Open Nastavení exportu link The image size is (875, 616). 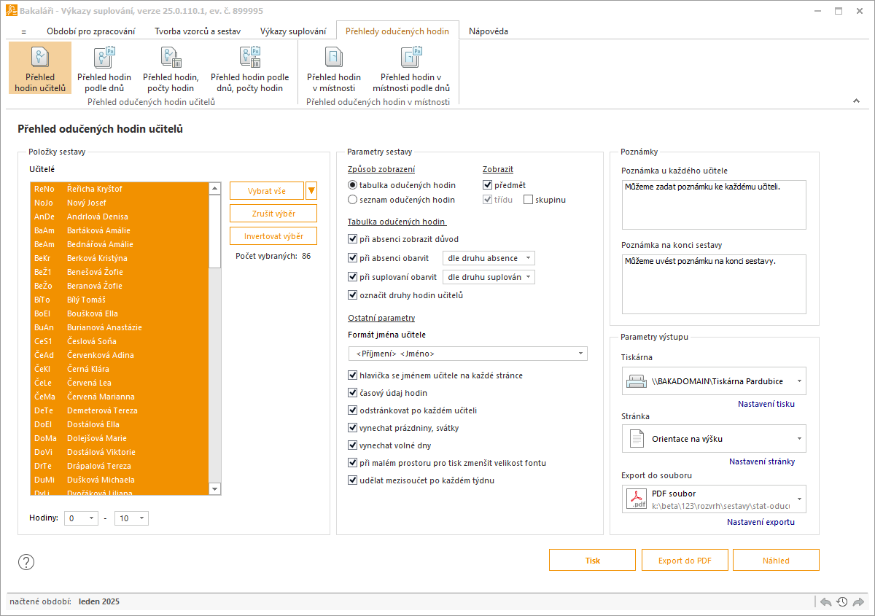(x=761, y=522)
